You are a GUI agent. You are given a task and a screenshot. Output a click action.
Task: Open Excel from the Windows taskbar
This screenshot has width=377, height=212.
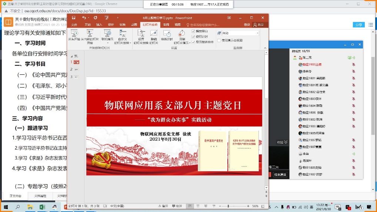pyautogui.click(x=42, y=207)
